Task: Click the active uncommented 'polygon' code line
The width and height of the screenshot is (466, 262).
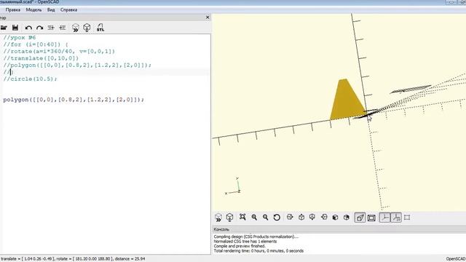Action: (74, 100)
